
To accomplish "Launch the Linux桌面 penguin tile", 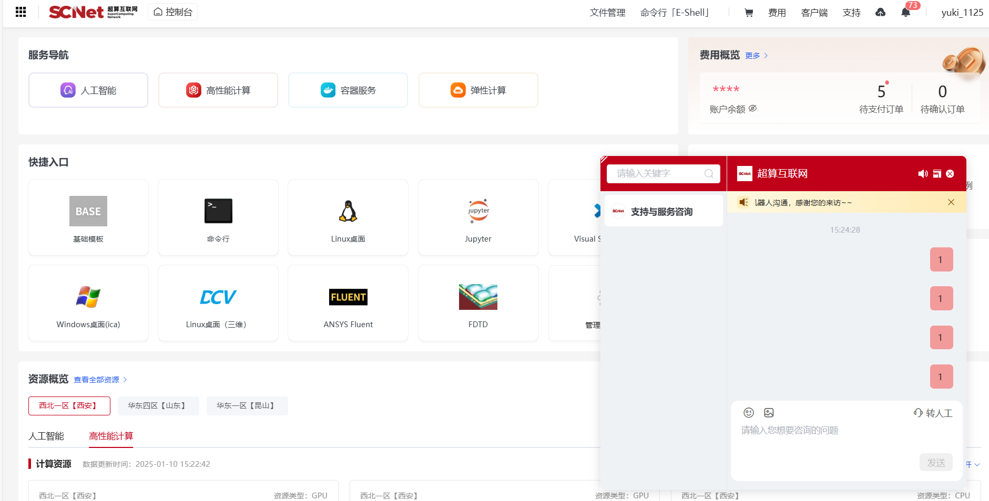I will [348, 217].
